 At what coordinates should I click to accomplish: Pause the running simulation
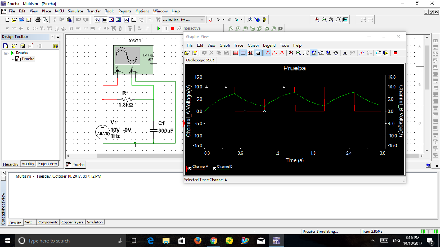click(x=166, y=28)
